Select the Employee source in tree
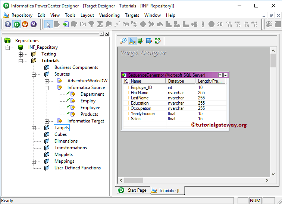 (90, 108)
